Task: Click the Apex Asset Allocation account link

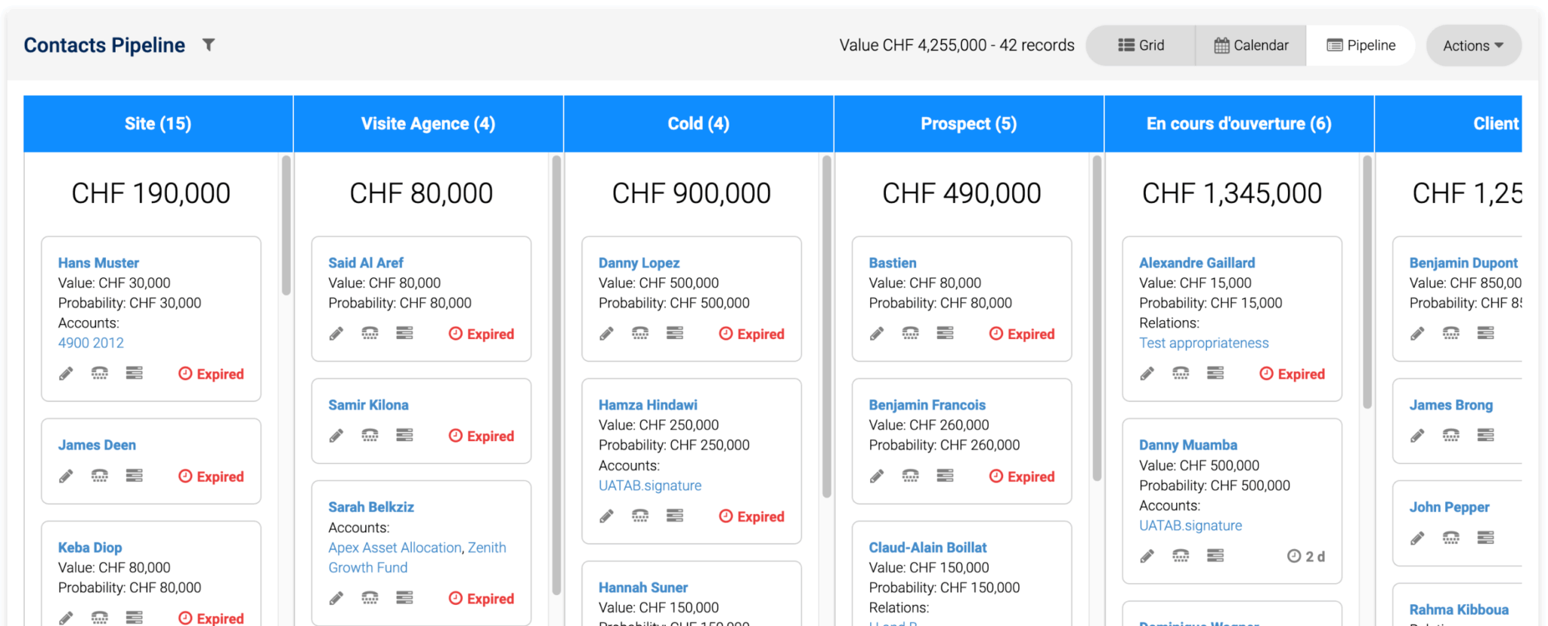Action: click(x=395, y=547)
